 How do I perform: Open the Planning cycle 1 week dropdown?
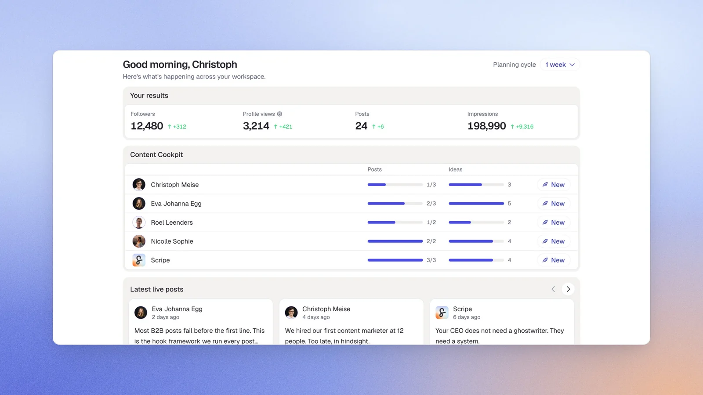pos(560,65)
